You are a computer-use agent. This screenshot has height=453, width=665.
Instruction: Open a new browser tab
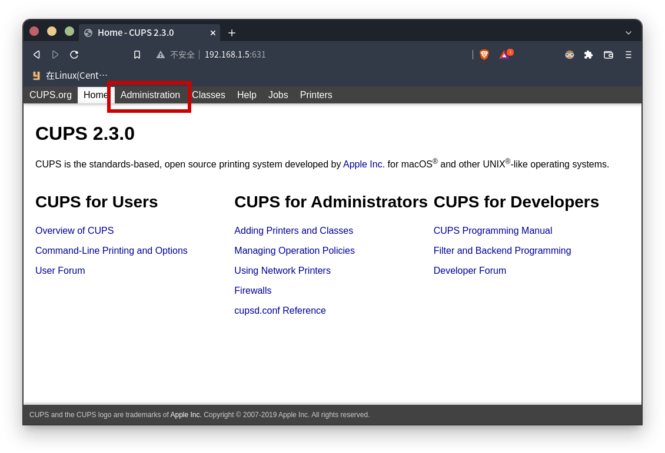(x=232, y=33)
